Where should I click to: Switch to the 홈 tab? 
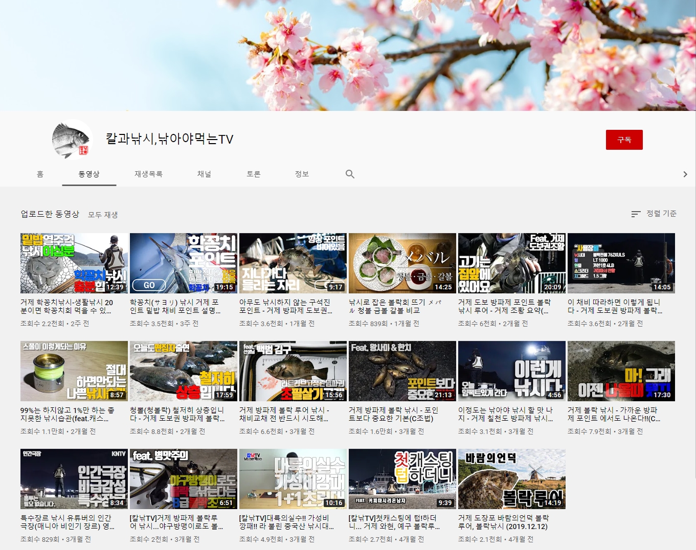40,174
